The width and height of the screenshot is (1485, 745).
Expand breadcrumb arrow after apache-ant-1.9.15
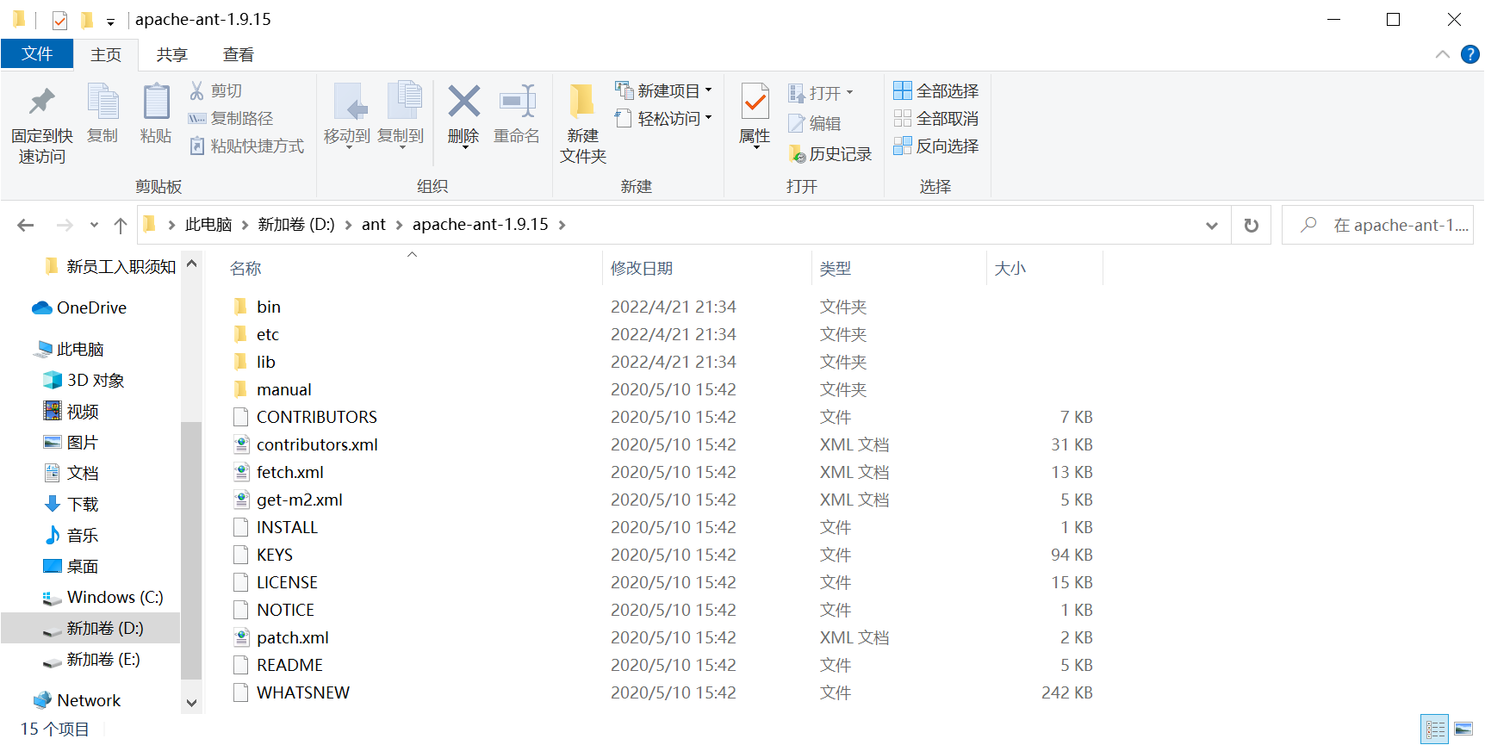[562, 225]
